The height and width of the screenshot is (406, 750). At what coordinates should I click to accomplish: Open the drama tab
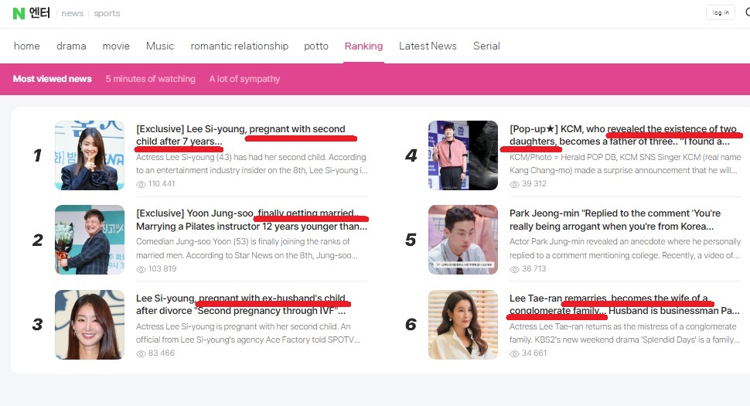tap(71, 46)
